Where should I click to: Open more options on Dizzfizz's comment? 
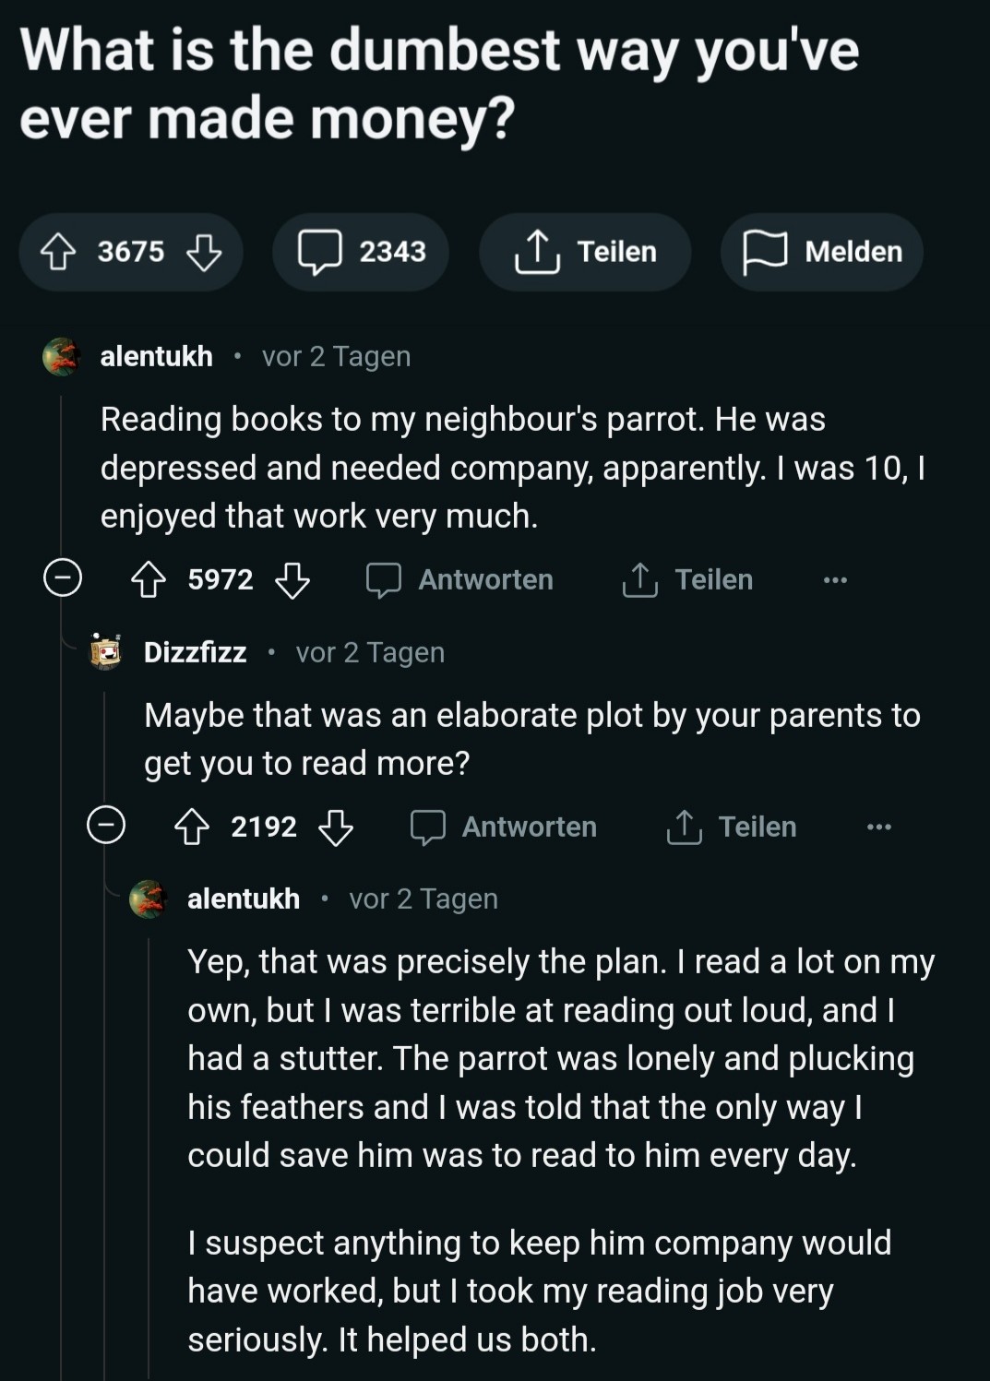coord(878,827)
